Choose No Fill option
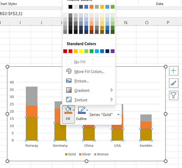The image size is (182, 168). pos(89,62)
